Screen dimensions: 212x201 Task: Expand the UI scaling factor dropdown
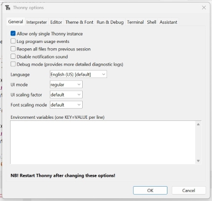pyautogui.click(x=66, y=94)
